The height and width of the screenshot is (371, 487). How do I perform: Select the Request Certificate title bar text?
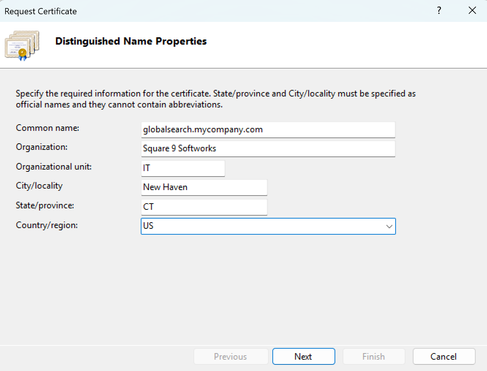point(40,11)
